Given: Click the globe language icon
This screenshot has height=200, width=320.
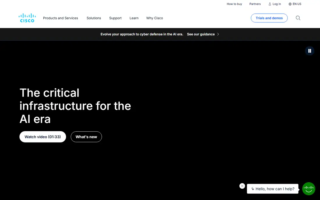Looking at the screenshot, I should pyautogui.click(x=290, y=4).
